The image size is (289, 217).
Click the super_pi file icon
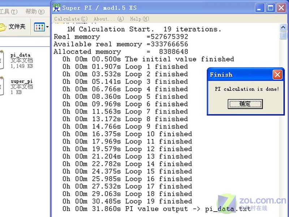[x=2, y=86]
